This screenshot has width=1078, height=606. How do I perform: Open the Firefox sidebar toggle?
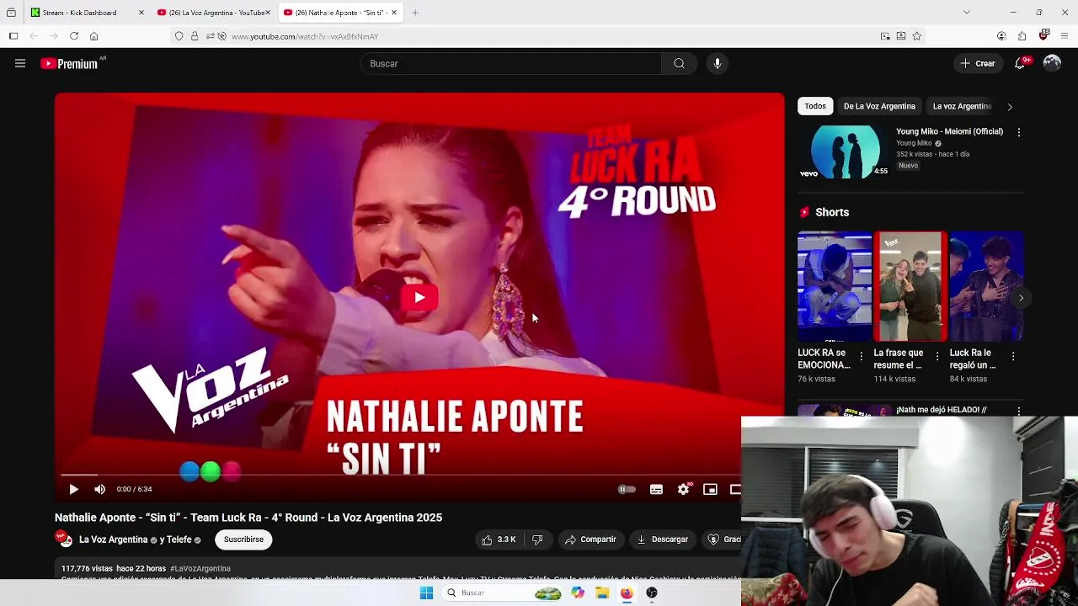(13, 36)
